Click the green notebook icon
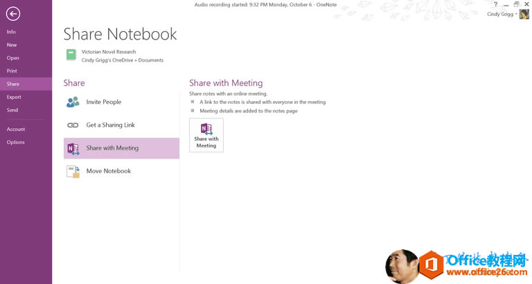This screenshot has height=284, width=532. [x=71, y=55]
